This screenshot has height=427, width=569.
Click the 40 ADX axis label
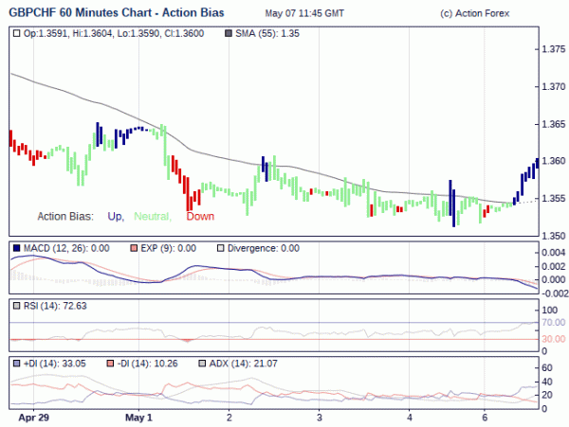[547, 382]
